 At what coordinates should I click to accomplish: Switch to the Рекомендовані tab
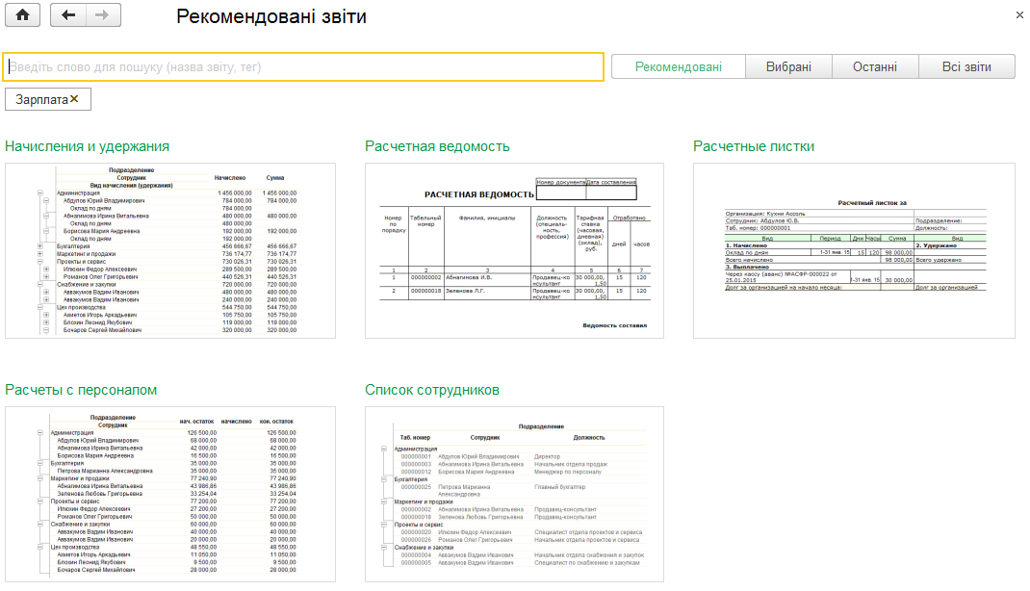coord(679,67)
